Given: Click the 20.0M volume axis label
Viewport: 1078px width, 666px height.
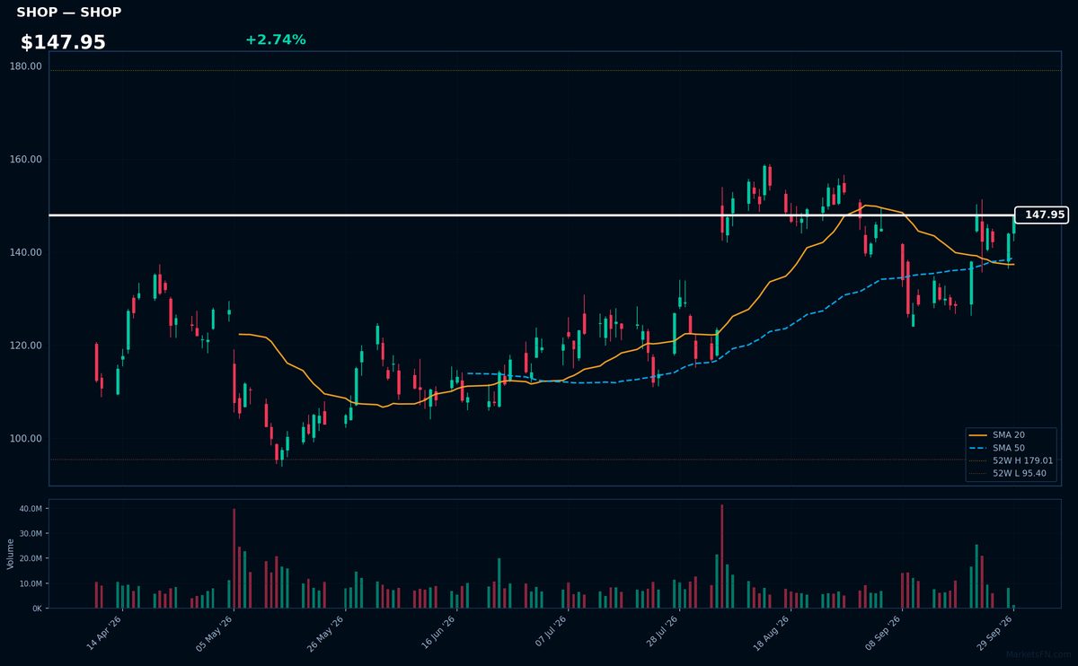Looking at the screenshot, I should 31,558.
